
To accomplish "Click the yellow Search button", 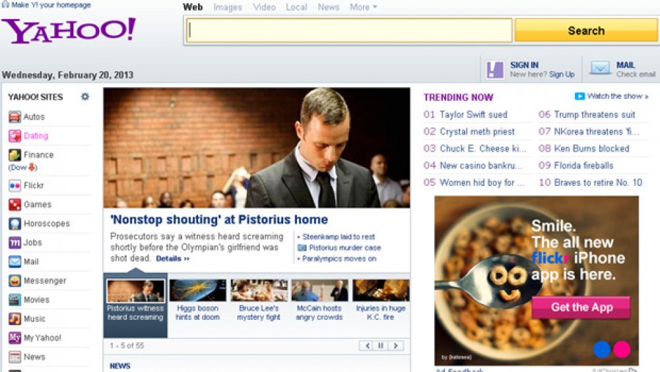I will click(586, 31).
